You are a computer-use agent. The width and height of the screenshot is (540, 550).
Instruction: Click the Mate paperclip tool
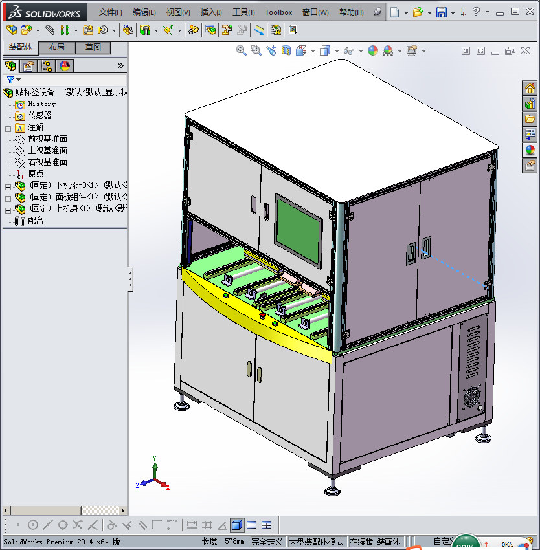[x=50, y=30]
